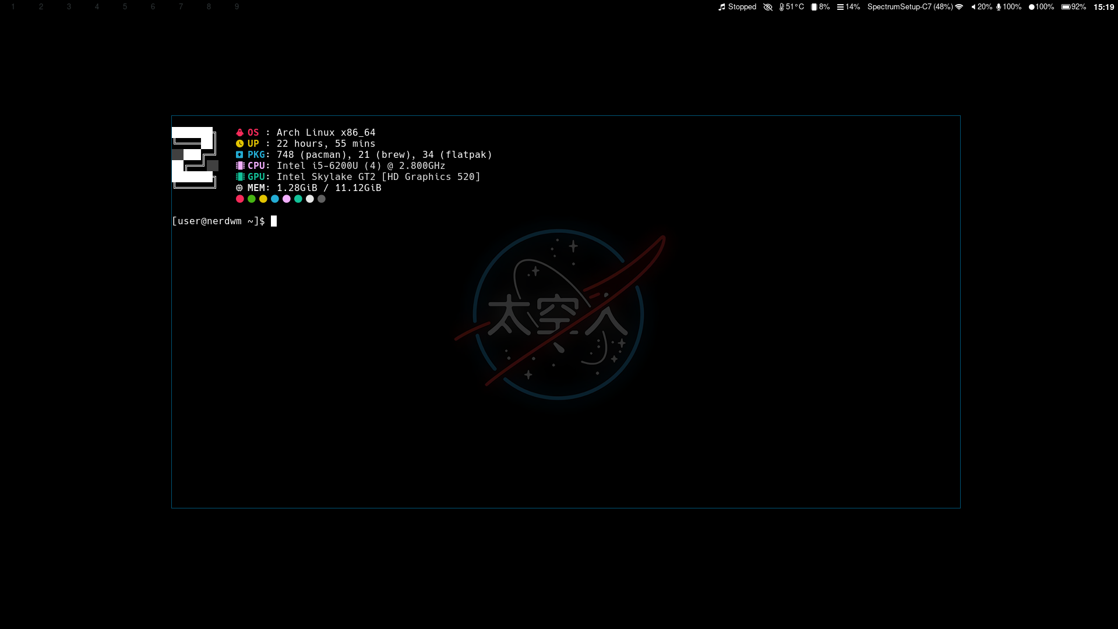Click the blue PKG package icon
This screenshot has width=1118, height=629.
(x=239, y=155)
